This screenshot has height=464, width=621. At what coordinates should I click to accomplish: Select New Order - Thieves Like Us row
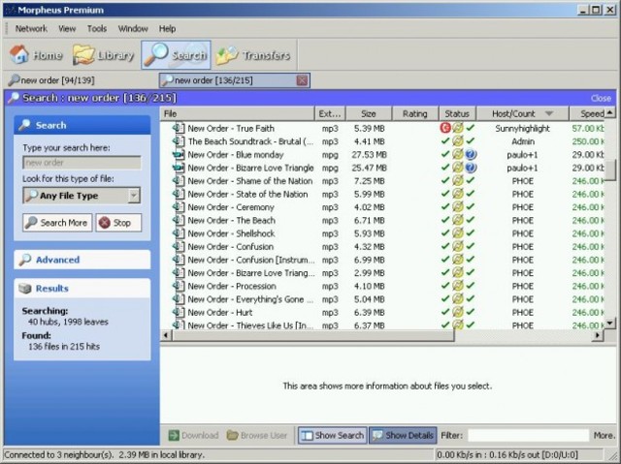pyautogui.click(x=250, y=325)
